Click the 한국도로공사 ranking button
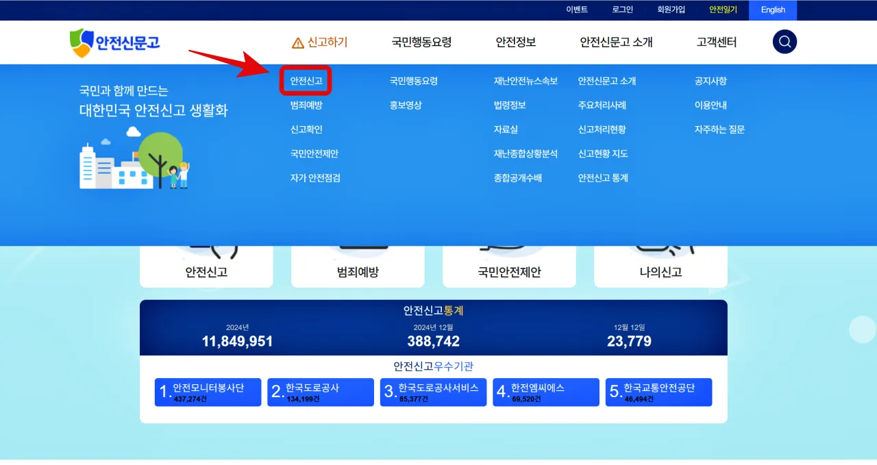The image size is (877, 465). [320, 392]
